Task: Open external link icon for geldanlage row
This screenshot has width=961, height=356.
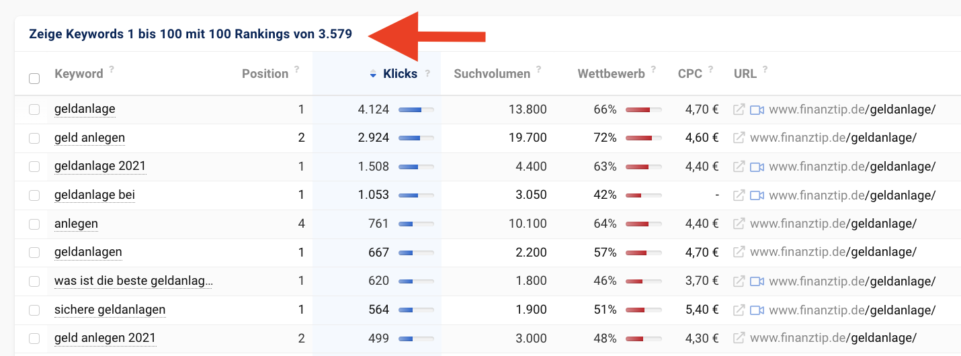Action: 739,109
